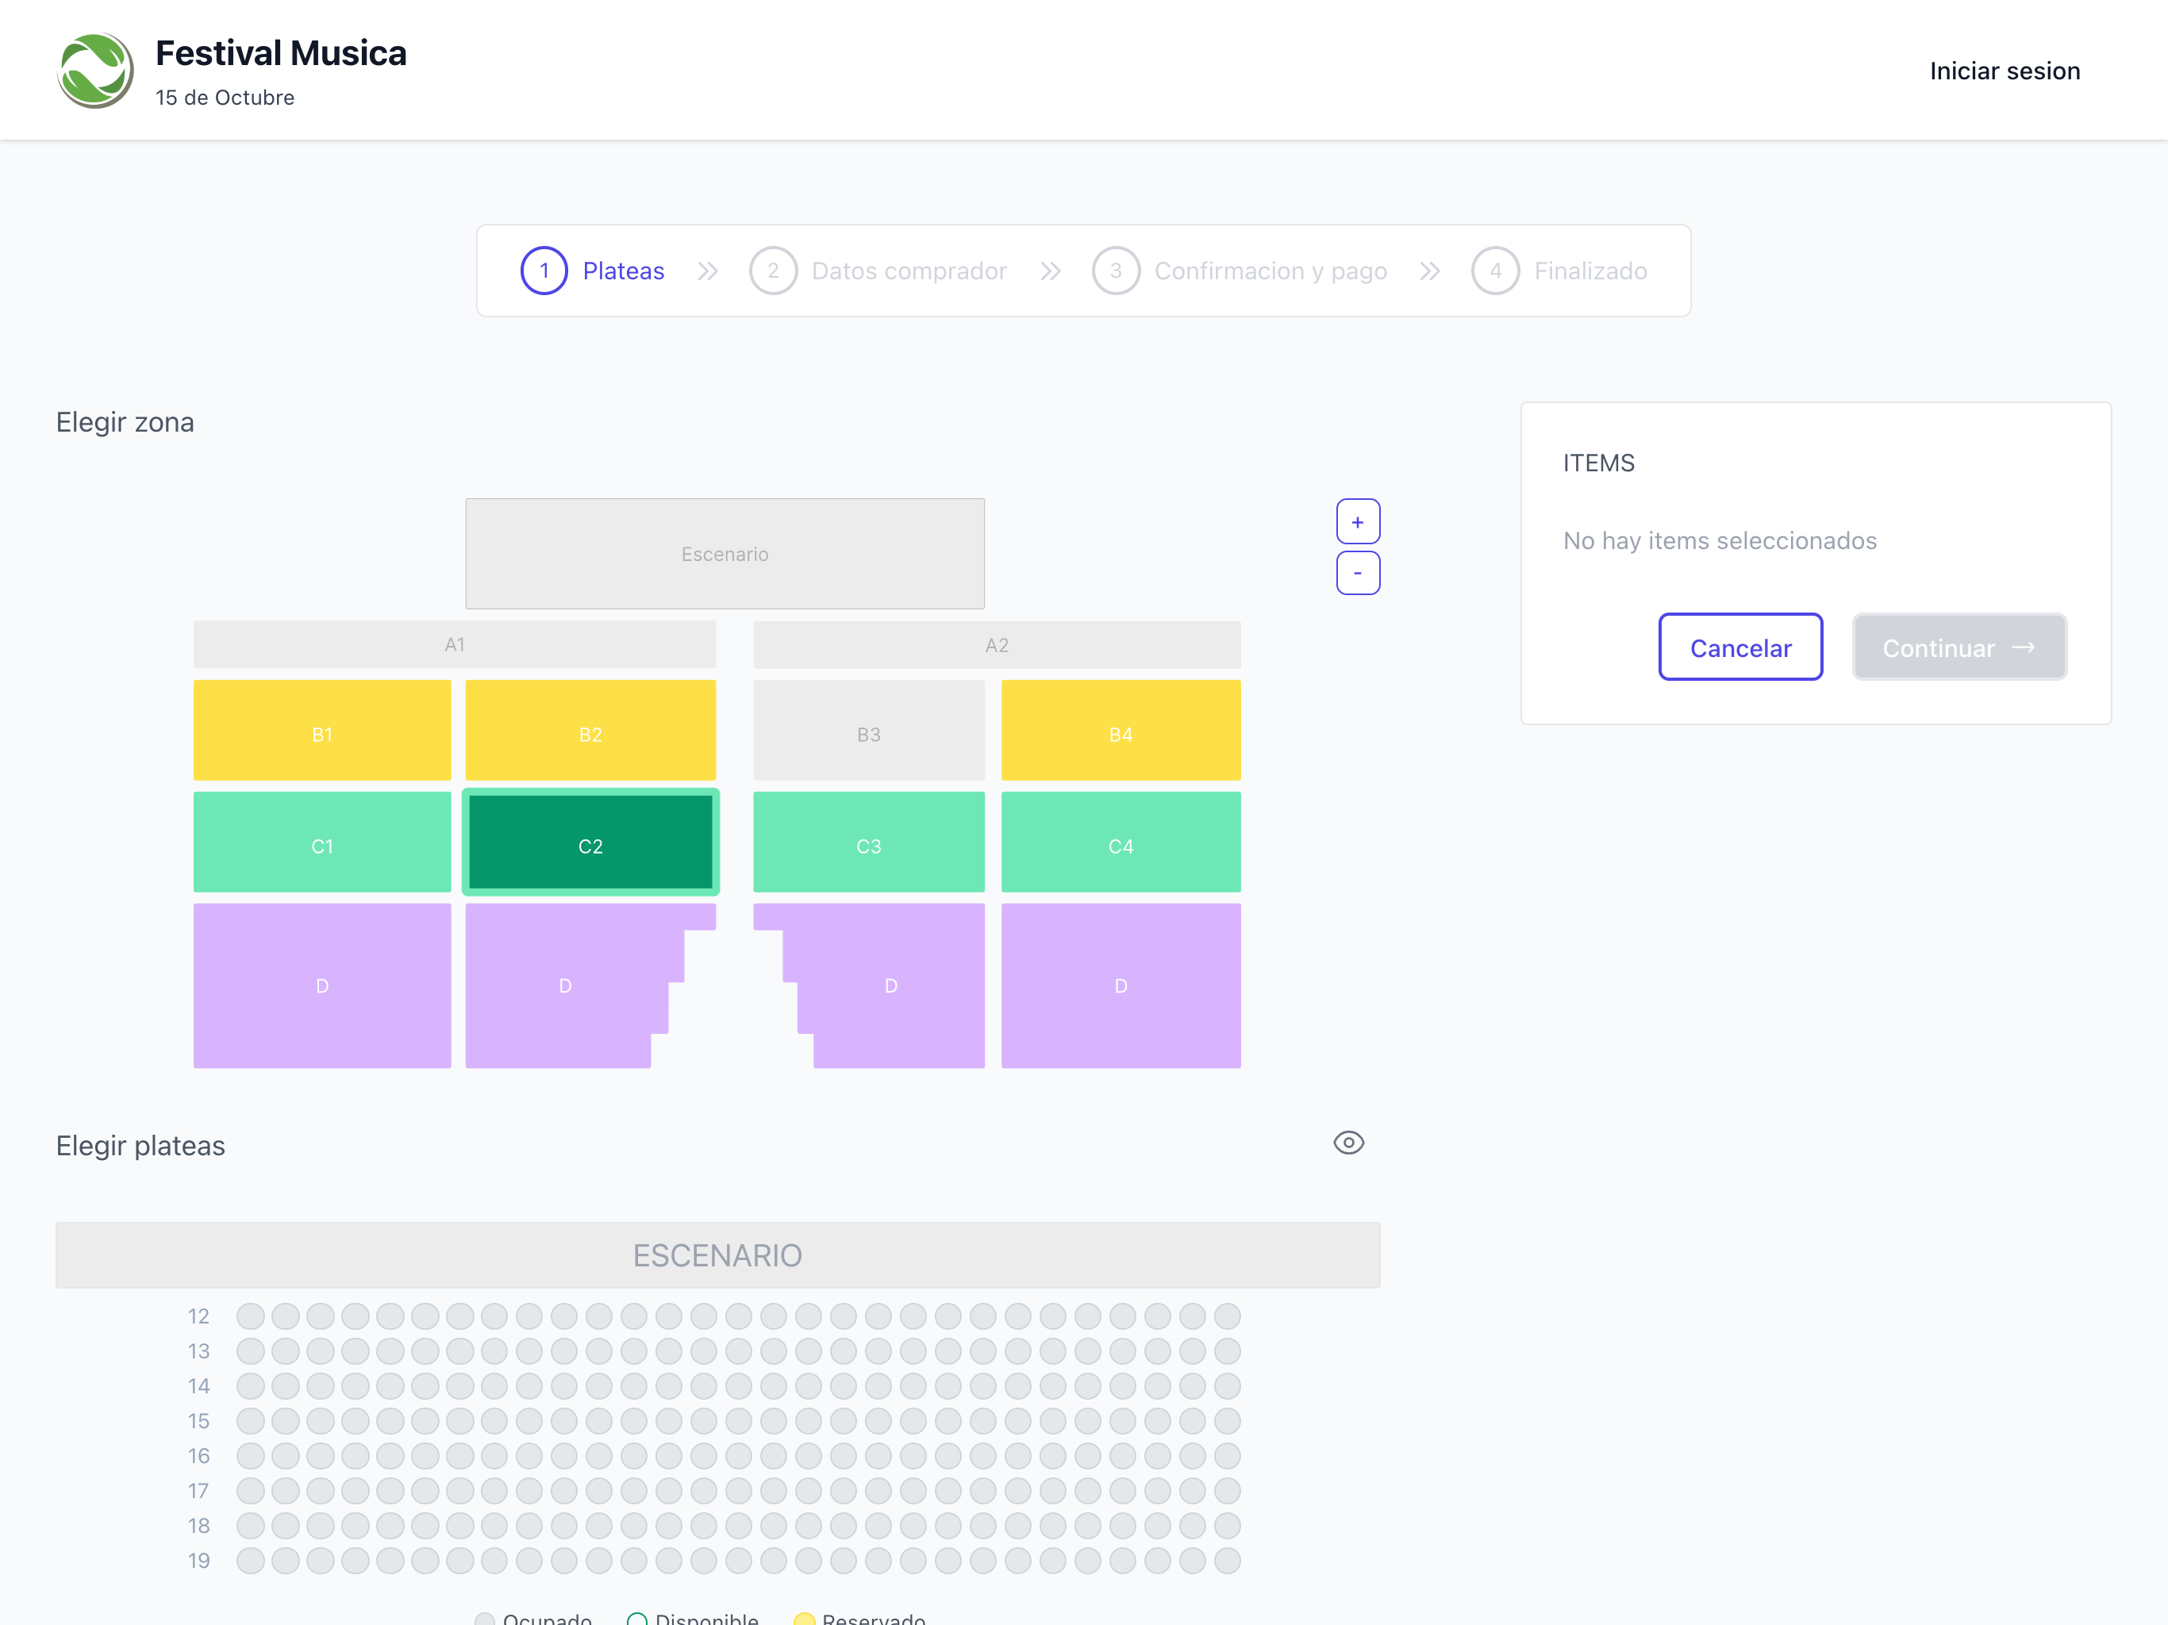Select highlighted zone C2
The width and height of the screenshot is (2168, 1625).
click(x=590, y=842)
